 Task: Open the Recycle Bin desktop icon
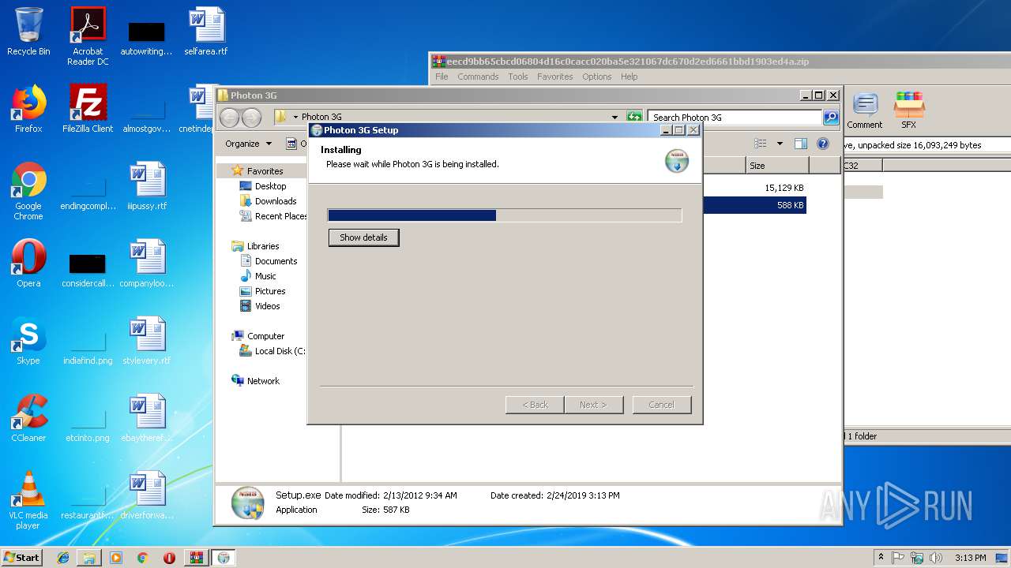28,32
